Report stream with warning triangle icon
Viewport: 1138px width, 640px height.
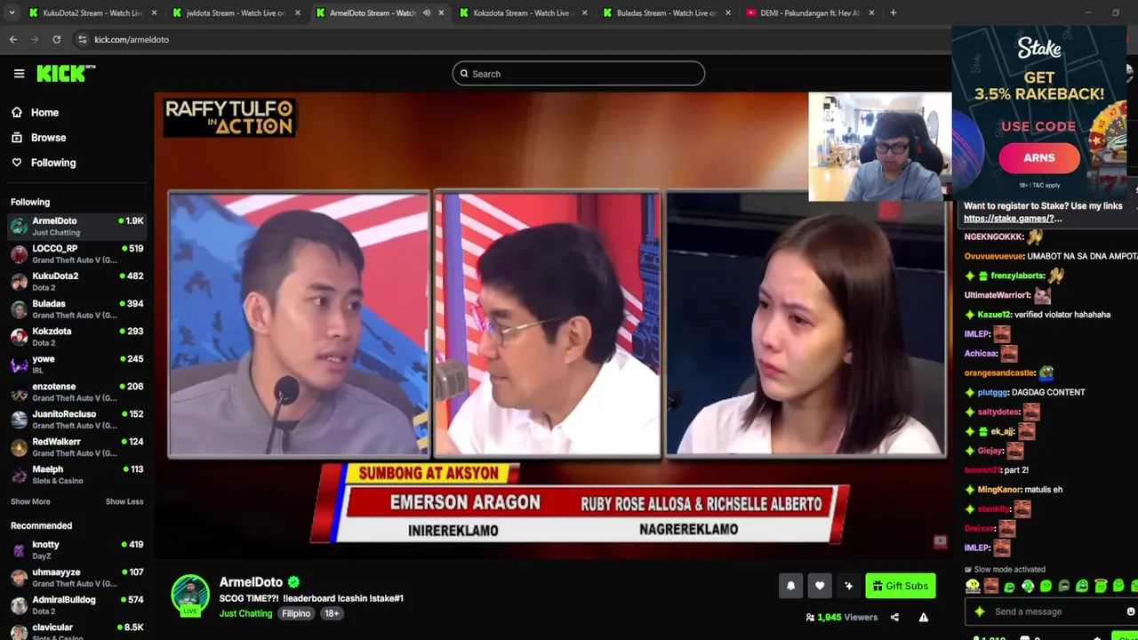tap(923, 617)
